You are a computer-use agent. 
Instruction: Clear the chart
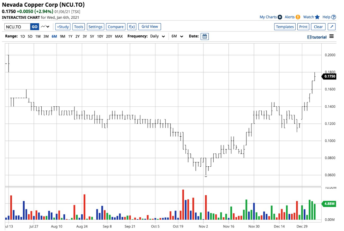tap(318, 27)
